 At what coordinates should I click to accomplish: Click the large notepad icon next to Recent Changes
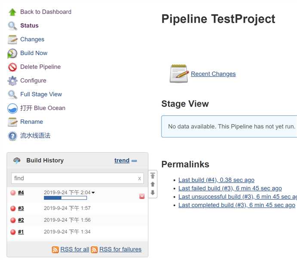click(x=179, y=73)
